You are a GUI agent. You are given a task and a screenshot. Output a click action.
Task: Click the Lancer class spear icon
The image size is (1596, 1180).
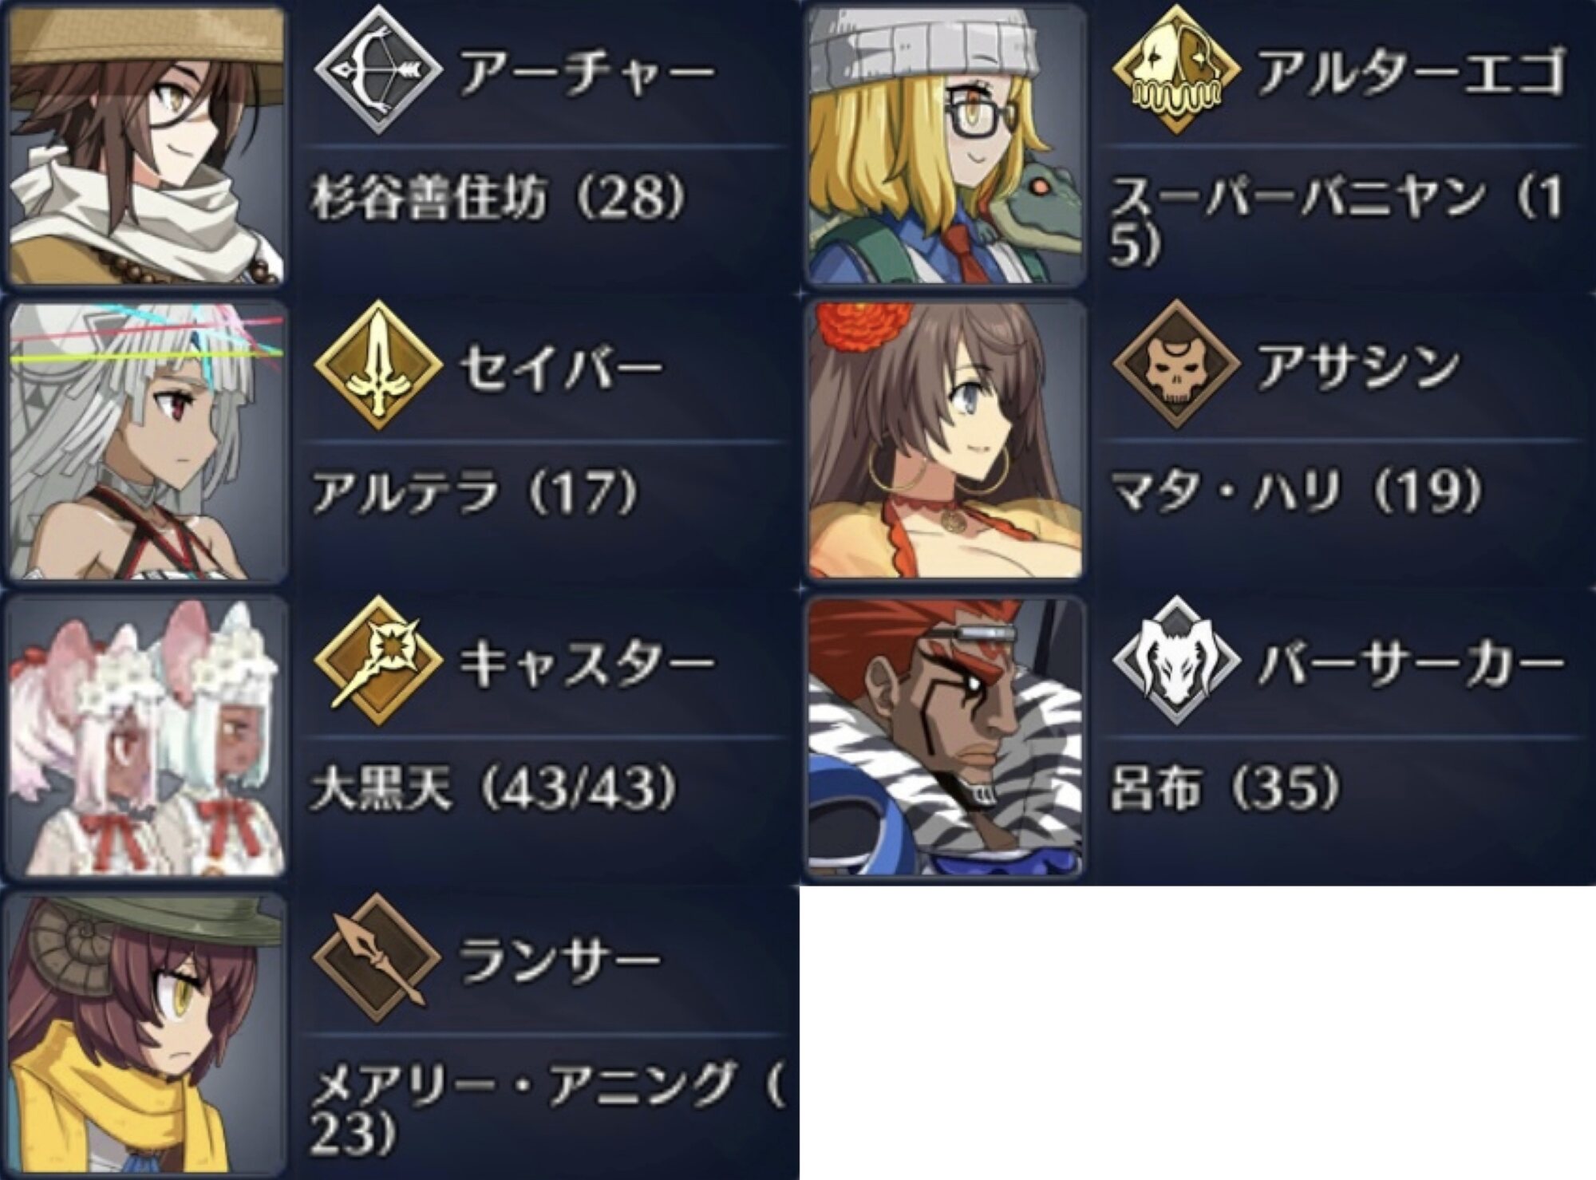click(377, 957)
